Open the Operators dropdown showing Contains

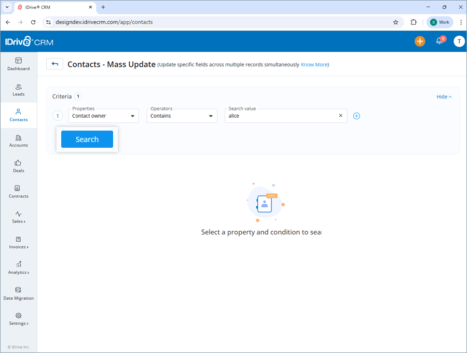(182, 116)
